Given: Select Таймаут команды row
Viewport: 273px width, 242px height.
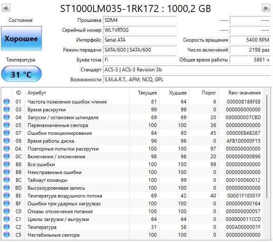Looking at the screenshot, I should point(132,180).
